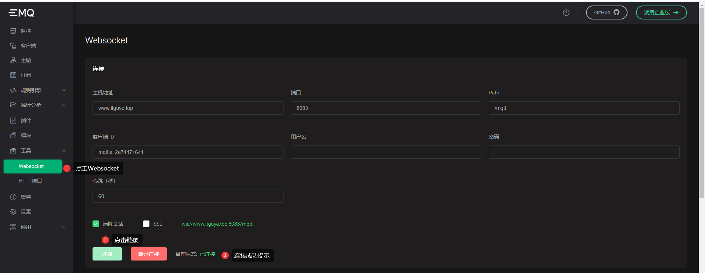Open the 设置 menu item

(x=37, y=212)
